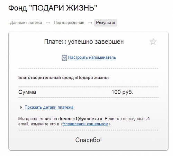
Task: Click the alarm clock reminder icon
Action: pos(64,57)
